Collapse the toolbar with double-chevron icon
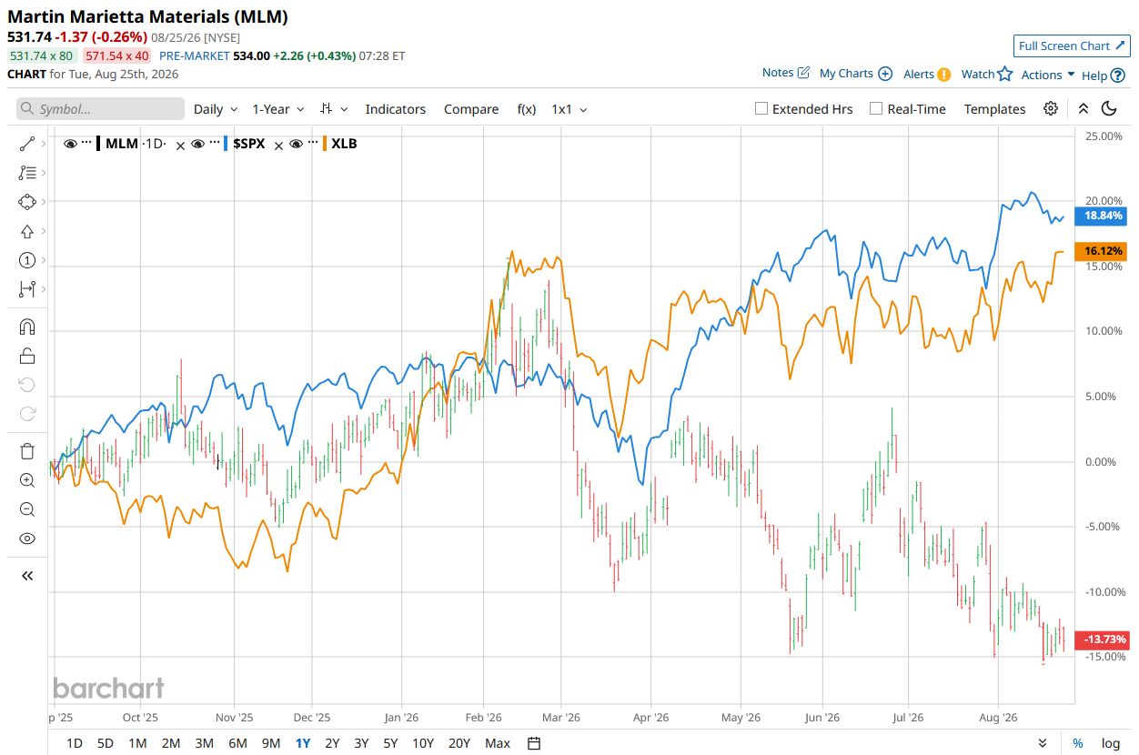1139x755 pixels. (1083, 108)
